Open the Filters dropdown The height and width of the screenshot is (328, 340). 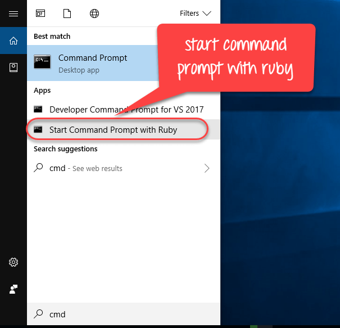(x=195, y=13)
